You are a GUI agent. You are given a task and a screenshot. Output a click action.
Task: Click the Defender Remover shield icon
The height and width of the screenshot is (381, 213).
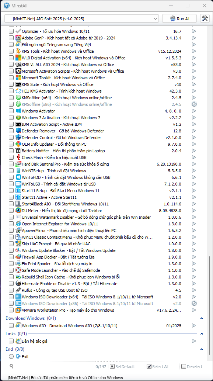click(18, 131)
